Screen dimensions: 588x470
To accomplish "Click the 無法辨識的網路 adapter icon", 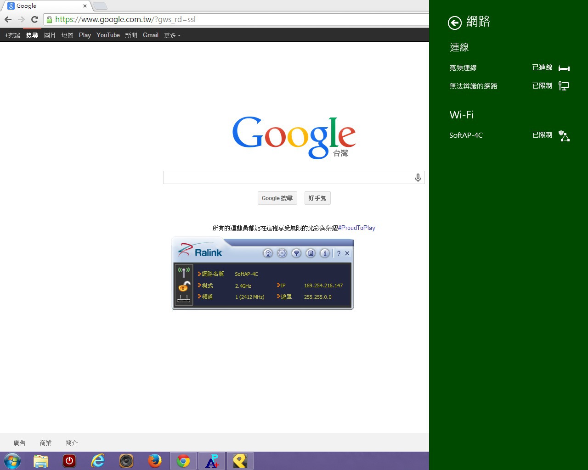I will (x=564, y=86).
